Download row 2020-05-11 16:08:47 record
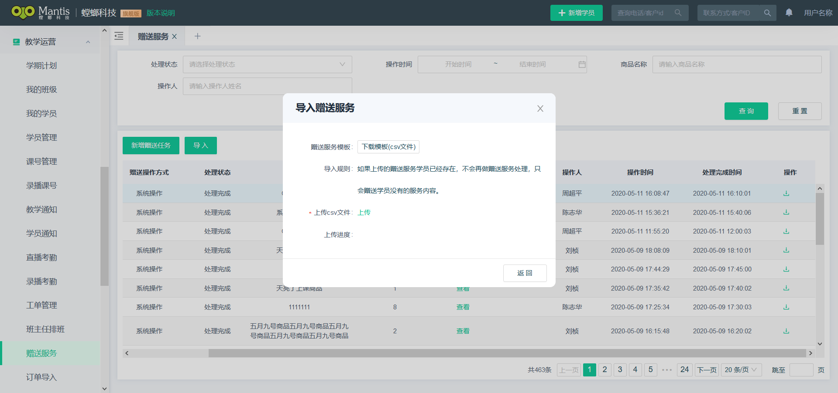This screenshot has width=838, height=393. pyautogui.click(x=786, y=193)
